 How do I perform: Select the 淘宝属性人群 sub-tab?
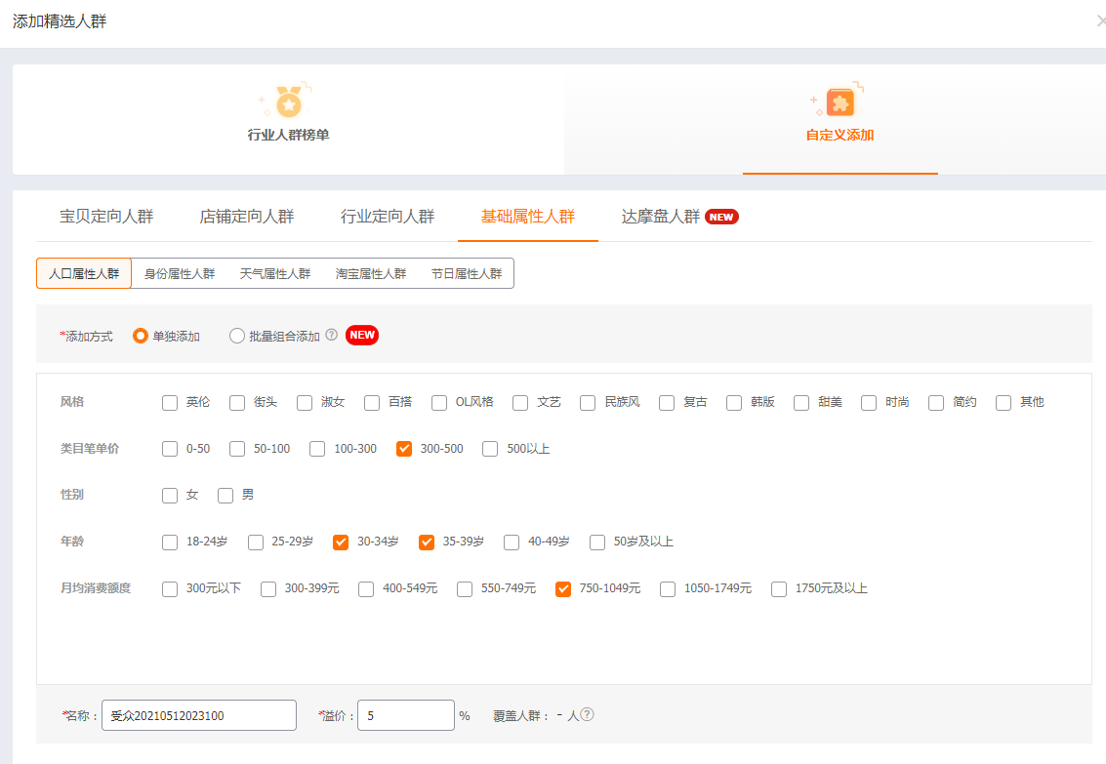371,273
